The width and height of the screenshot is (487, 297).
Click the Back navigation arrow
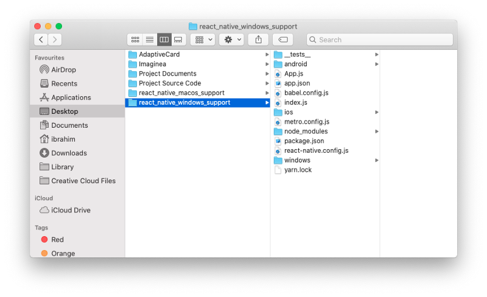pyautogui.click(x=41, y=40)
